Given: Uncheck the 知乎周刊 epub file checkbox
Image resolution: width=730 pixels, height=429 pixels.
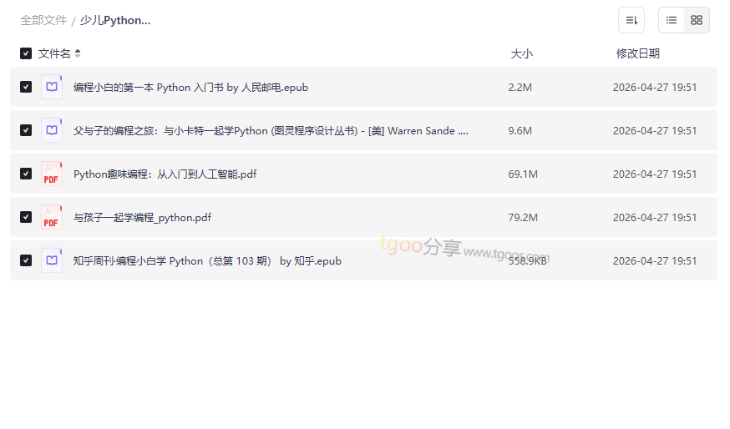Looking at the screenshot, I should point(26,260).
